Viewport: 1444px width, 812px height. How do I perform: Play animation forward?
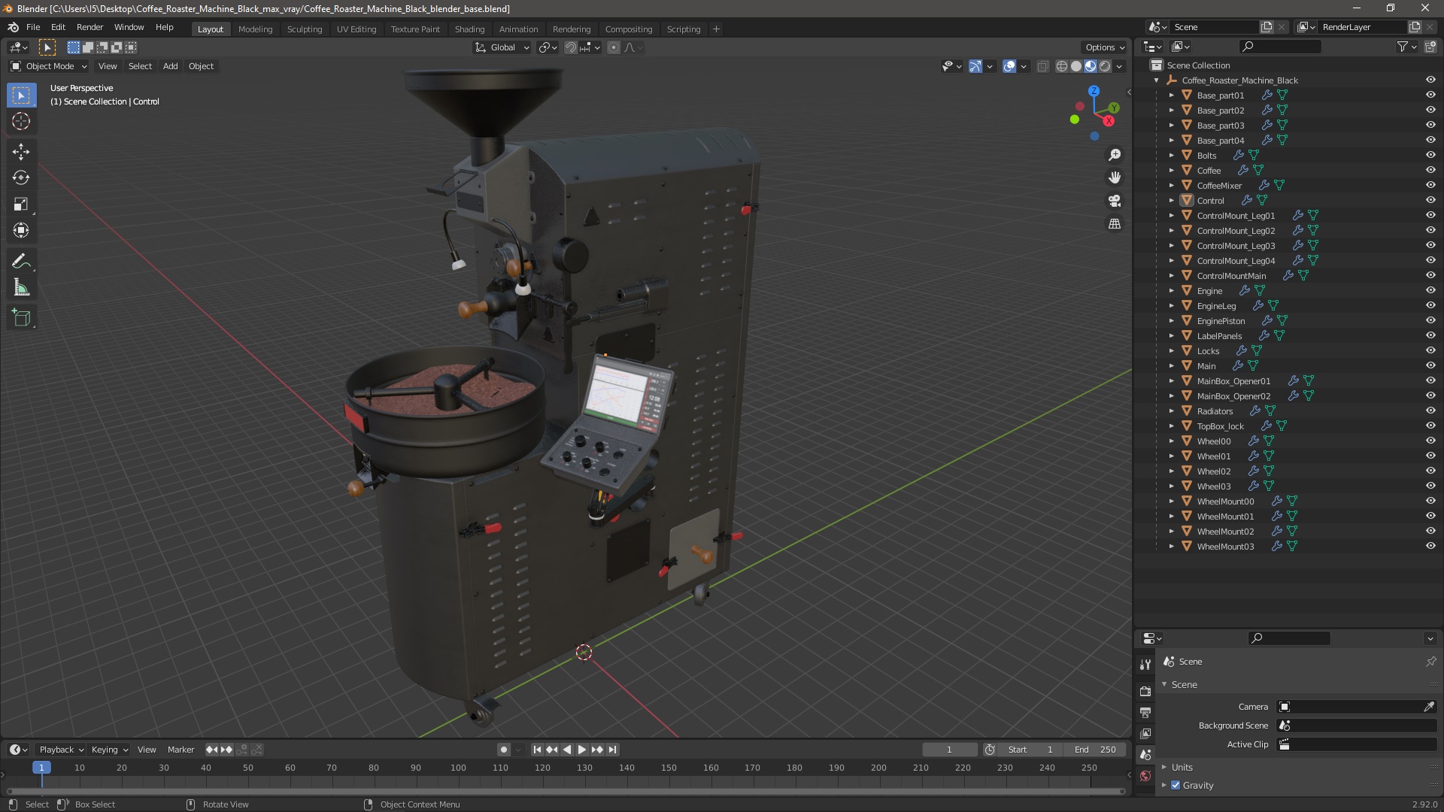point(582,750)
